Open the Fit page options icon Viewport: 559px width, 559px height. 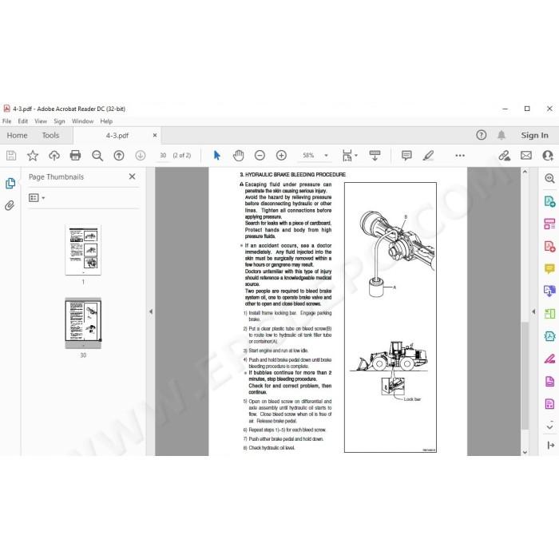click(x=347, y=156)
